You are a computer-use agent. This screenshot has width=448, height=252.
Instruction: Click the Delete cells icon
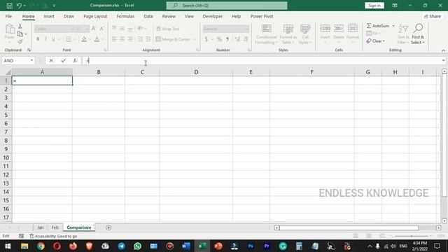click(339, 29)
